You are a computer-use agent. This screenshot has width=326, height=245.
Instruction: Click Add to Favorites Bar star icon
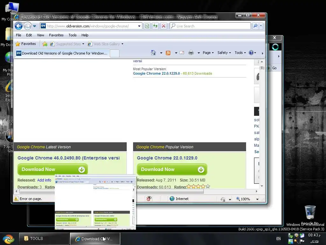[45, 44]
